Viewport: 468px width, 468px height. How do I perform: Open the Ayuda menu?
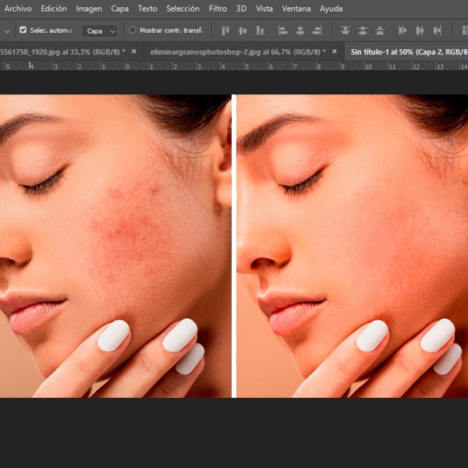[331, 9]
